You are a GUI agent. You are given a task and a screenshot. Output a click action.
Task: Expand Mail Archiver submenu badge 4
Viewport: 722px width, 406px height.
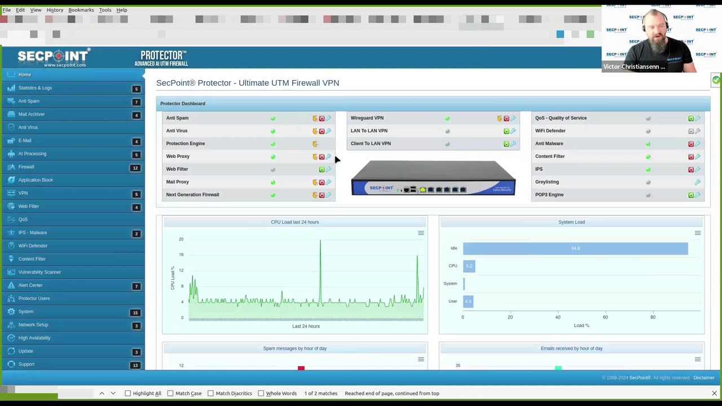tap(136, 116)
